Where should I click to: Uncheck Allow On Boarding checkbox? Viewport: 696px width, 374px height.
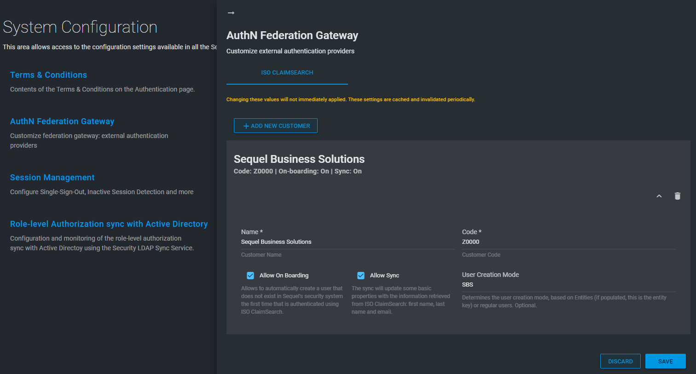click(250, 276)
